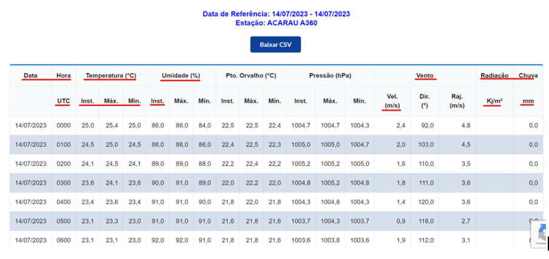Select the Data column header
Viewport: 549px width, 259px height.
[30, 76]
